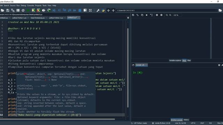Viewport: 223px width, 125px height.
Task: Open the Tools menu
Action: 45,6
